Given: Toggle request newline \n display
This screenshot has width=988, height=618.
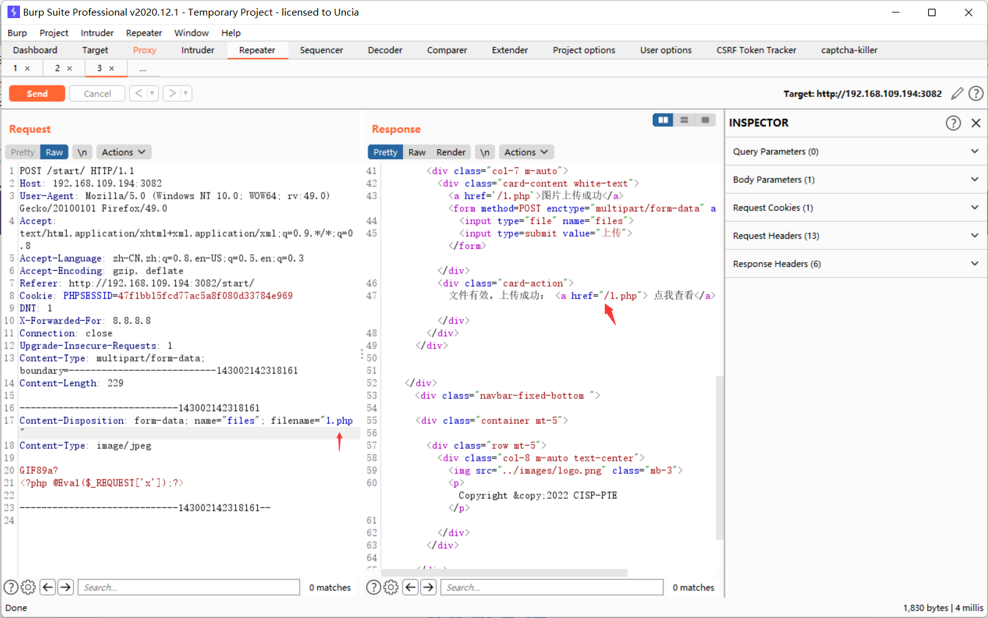Looking at the screenshot, I should pos(82,152).
